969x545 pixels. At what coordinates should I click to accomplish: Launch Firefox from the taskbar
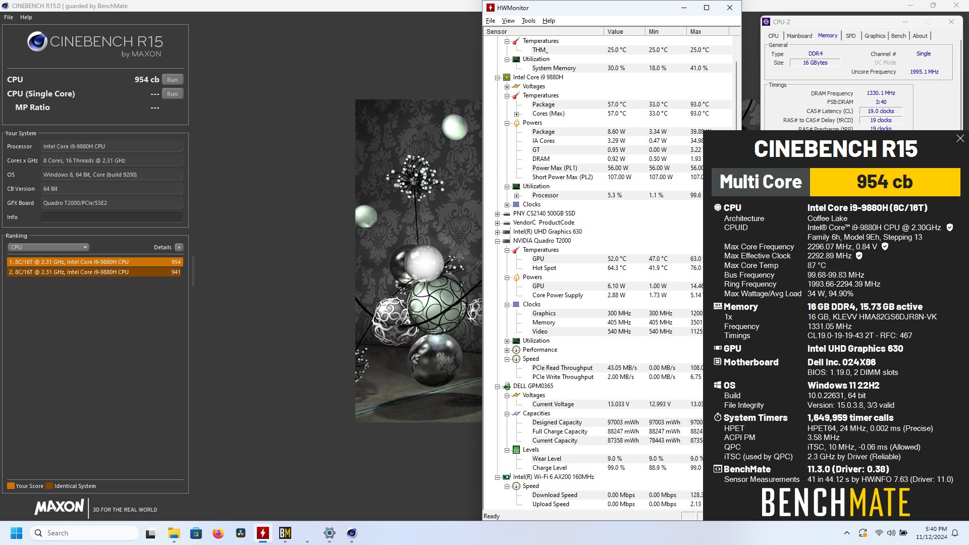click(x=218, y=533)
